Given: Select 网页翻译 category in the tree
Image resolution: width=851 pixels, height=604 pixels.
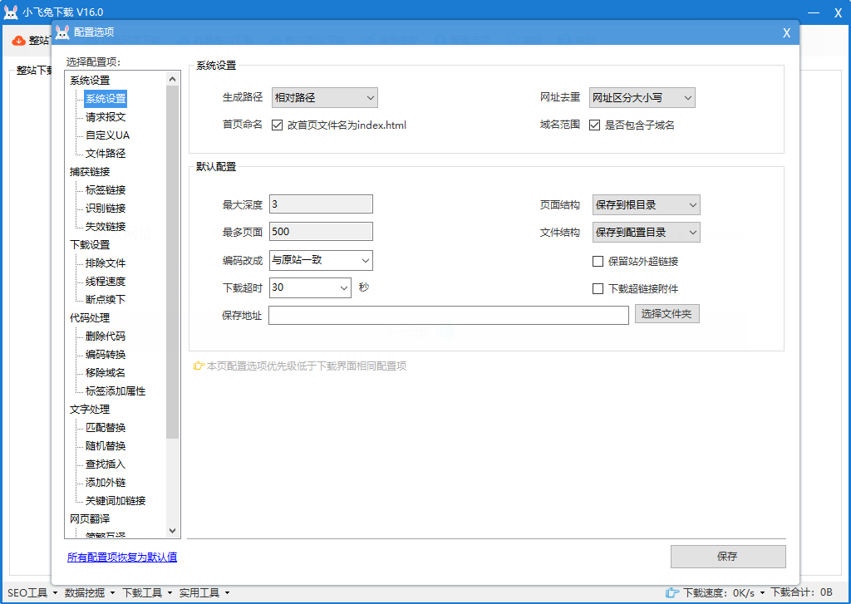Looking at the screenshot, I should pos(90,519).
